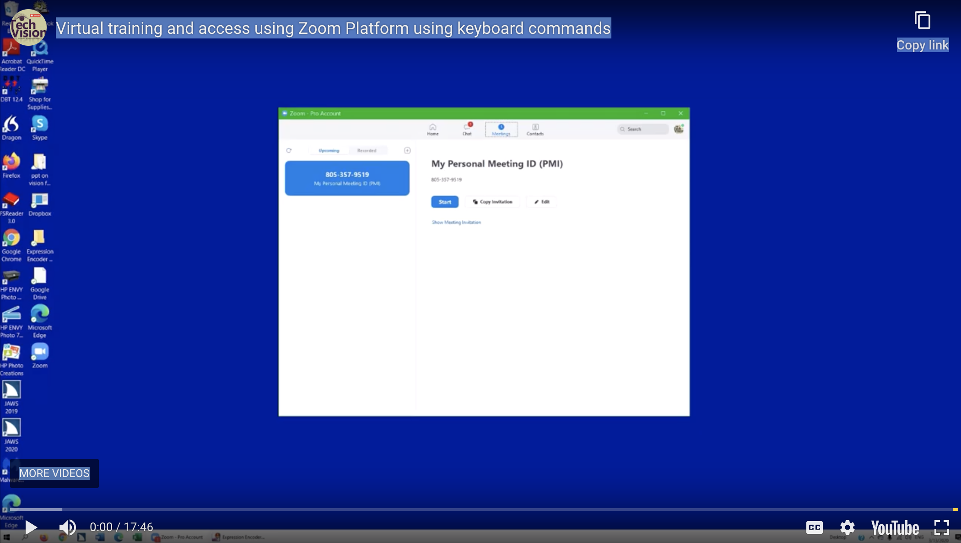Open JAWS 2019 desktop icon
This screenshot has height=543, width=961.
pyautogui.click(x=11, y=397)
